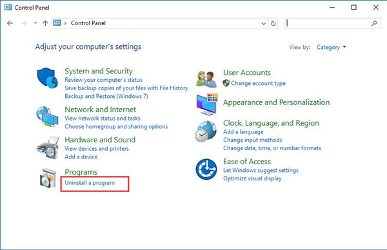Viewport: 387px width, 250px height.
Task: Open the Clock, Language, and Region icon
Action: [x=206, y=131]
